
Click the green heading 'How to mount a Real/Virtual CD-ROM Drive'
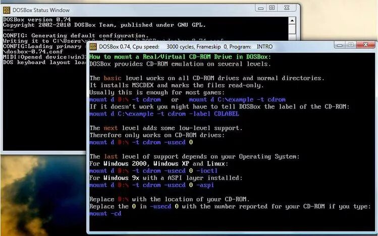pyautogui.click(x=180, y=57)
